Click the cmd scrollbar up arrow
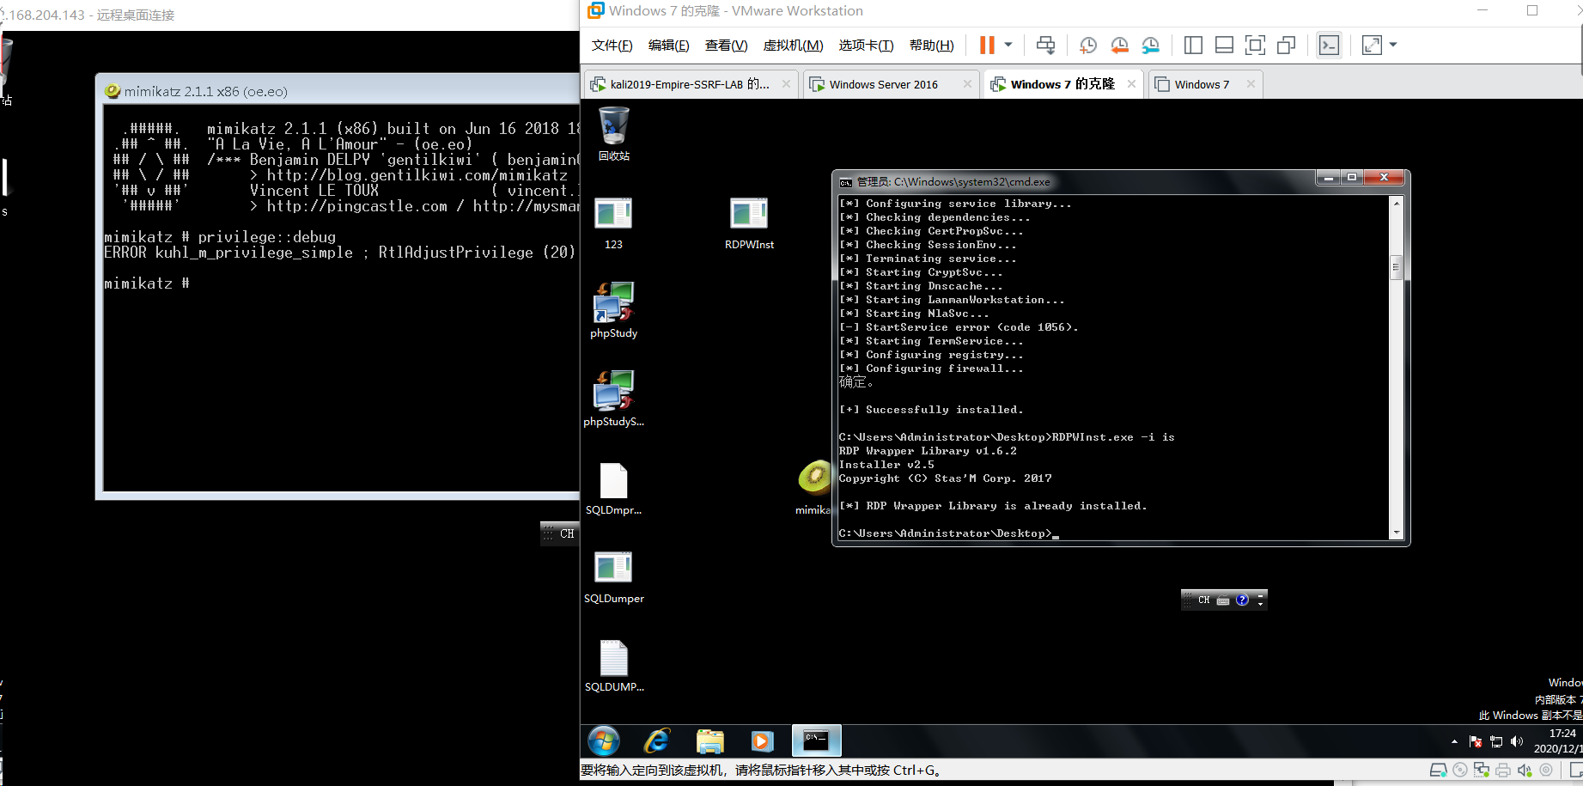Viewport: 1583px width, 786px height. point(1397,203)
